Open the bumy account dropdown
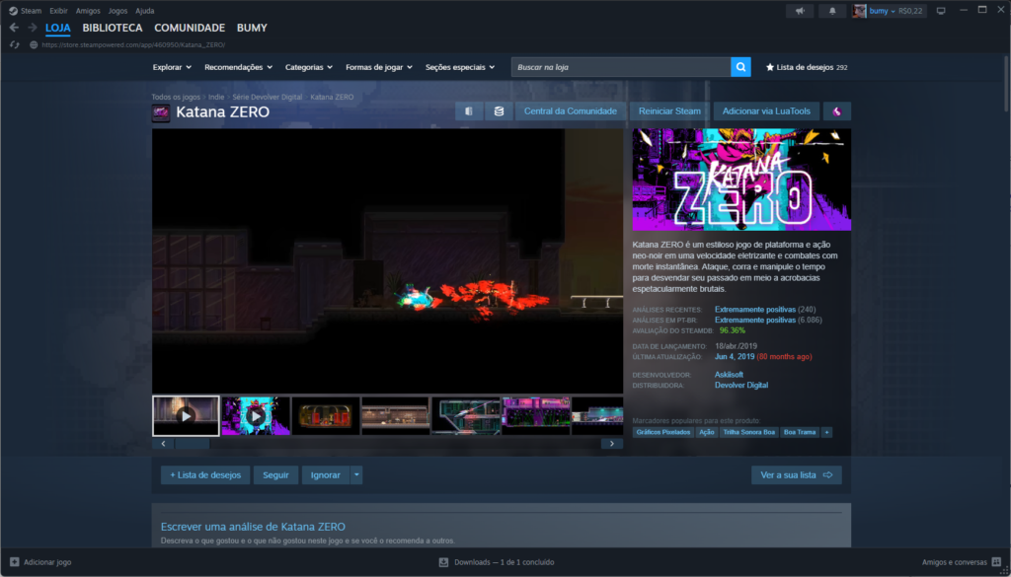Screen dimensions: 1011x577 [x=889, y=11]
